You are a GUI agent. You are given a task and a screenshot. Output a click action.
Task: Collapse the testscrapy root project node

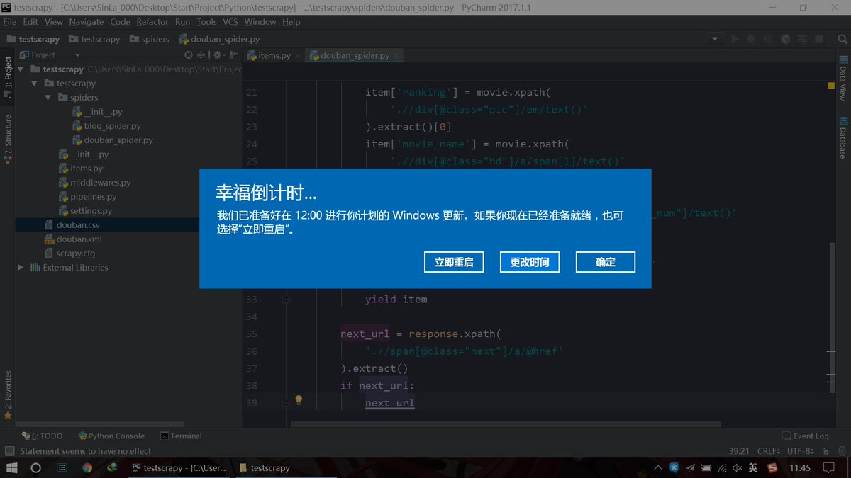tap(21, 69)
